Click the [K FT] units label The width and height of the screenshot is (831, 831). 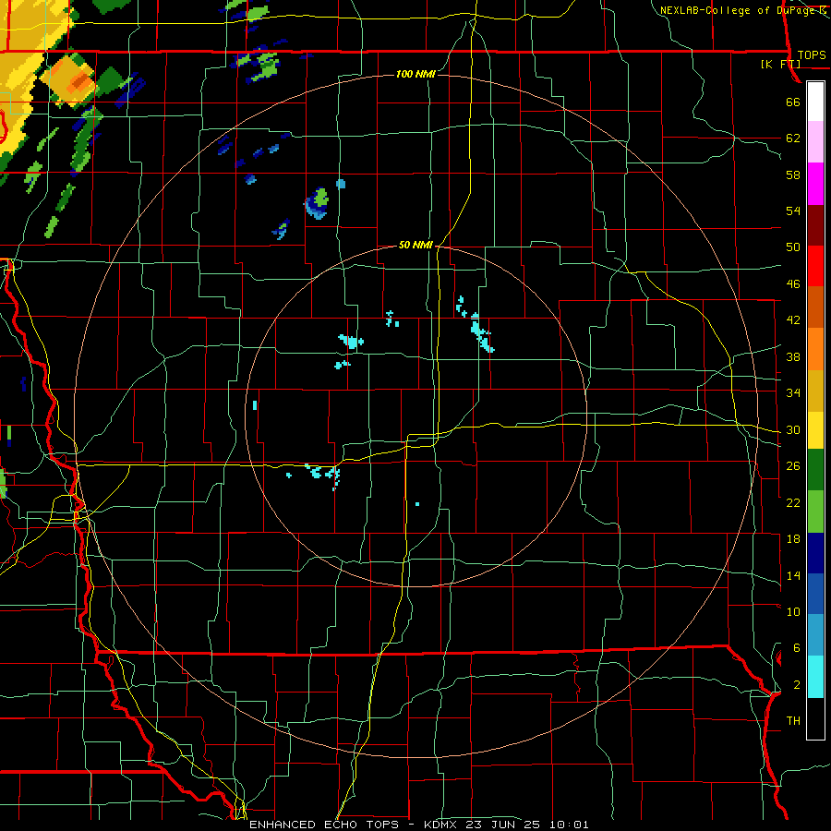pos(780,65)
